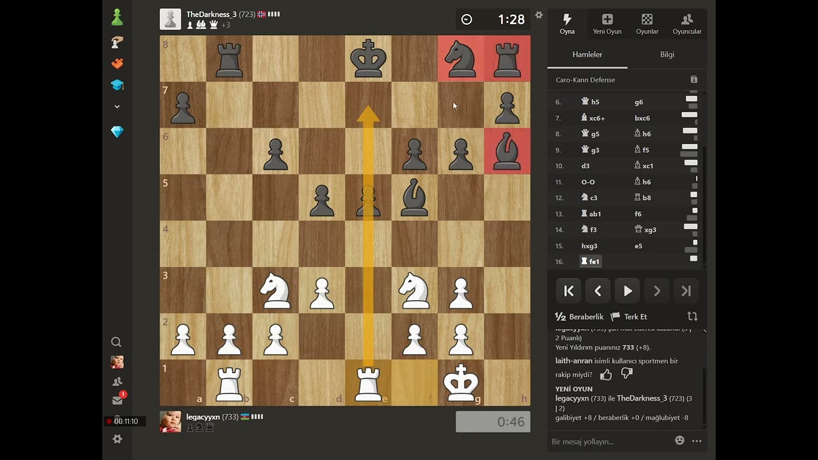Jump to the first move
The width and height of the screenshot is (818, 460).
(x=569, y=291)
